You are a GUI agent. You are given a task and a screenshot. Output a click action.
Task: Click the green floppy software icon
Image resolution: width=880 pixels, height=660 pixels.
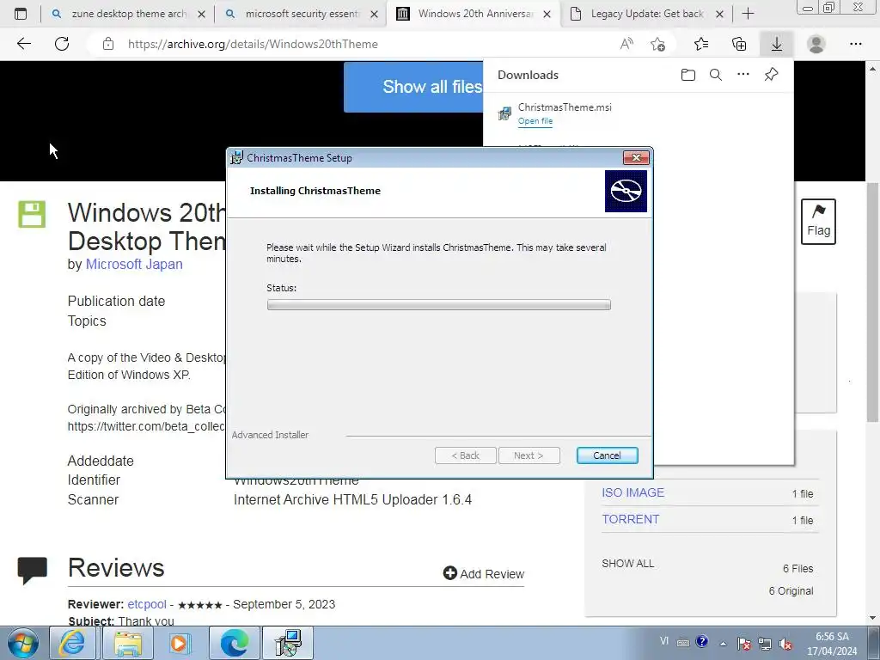pyautogui.click(x=32, y=214)
